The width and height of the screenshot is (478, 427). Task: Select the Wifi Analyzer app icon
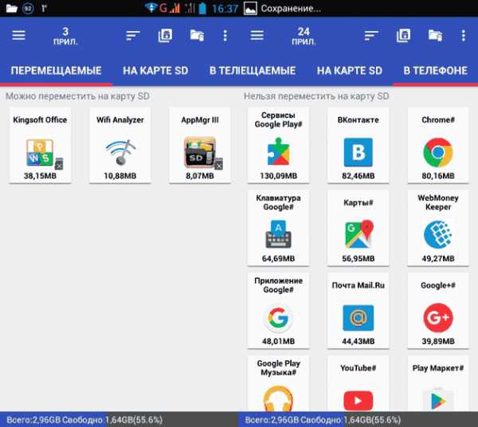tap(121, 152)
